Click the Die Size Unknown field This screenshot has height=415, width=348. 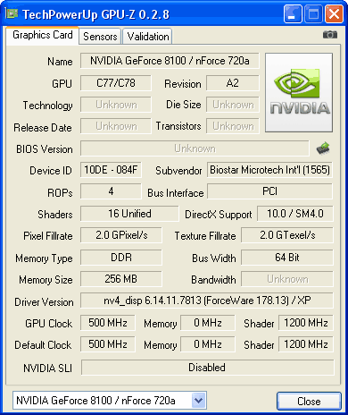click(233, 105)
